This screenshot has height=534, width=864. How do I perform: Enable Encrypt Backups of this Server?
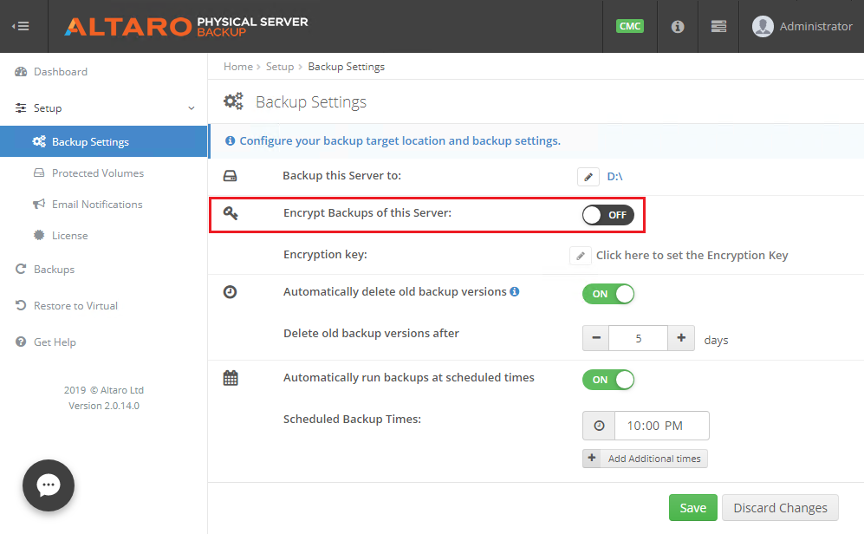[x=608, y=215]
